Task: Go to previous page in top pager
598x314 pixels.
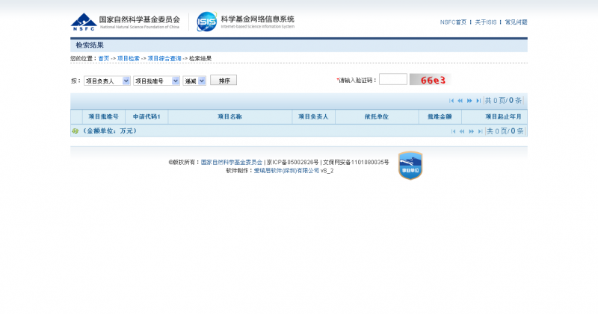Action: click(x=460, y=101)
